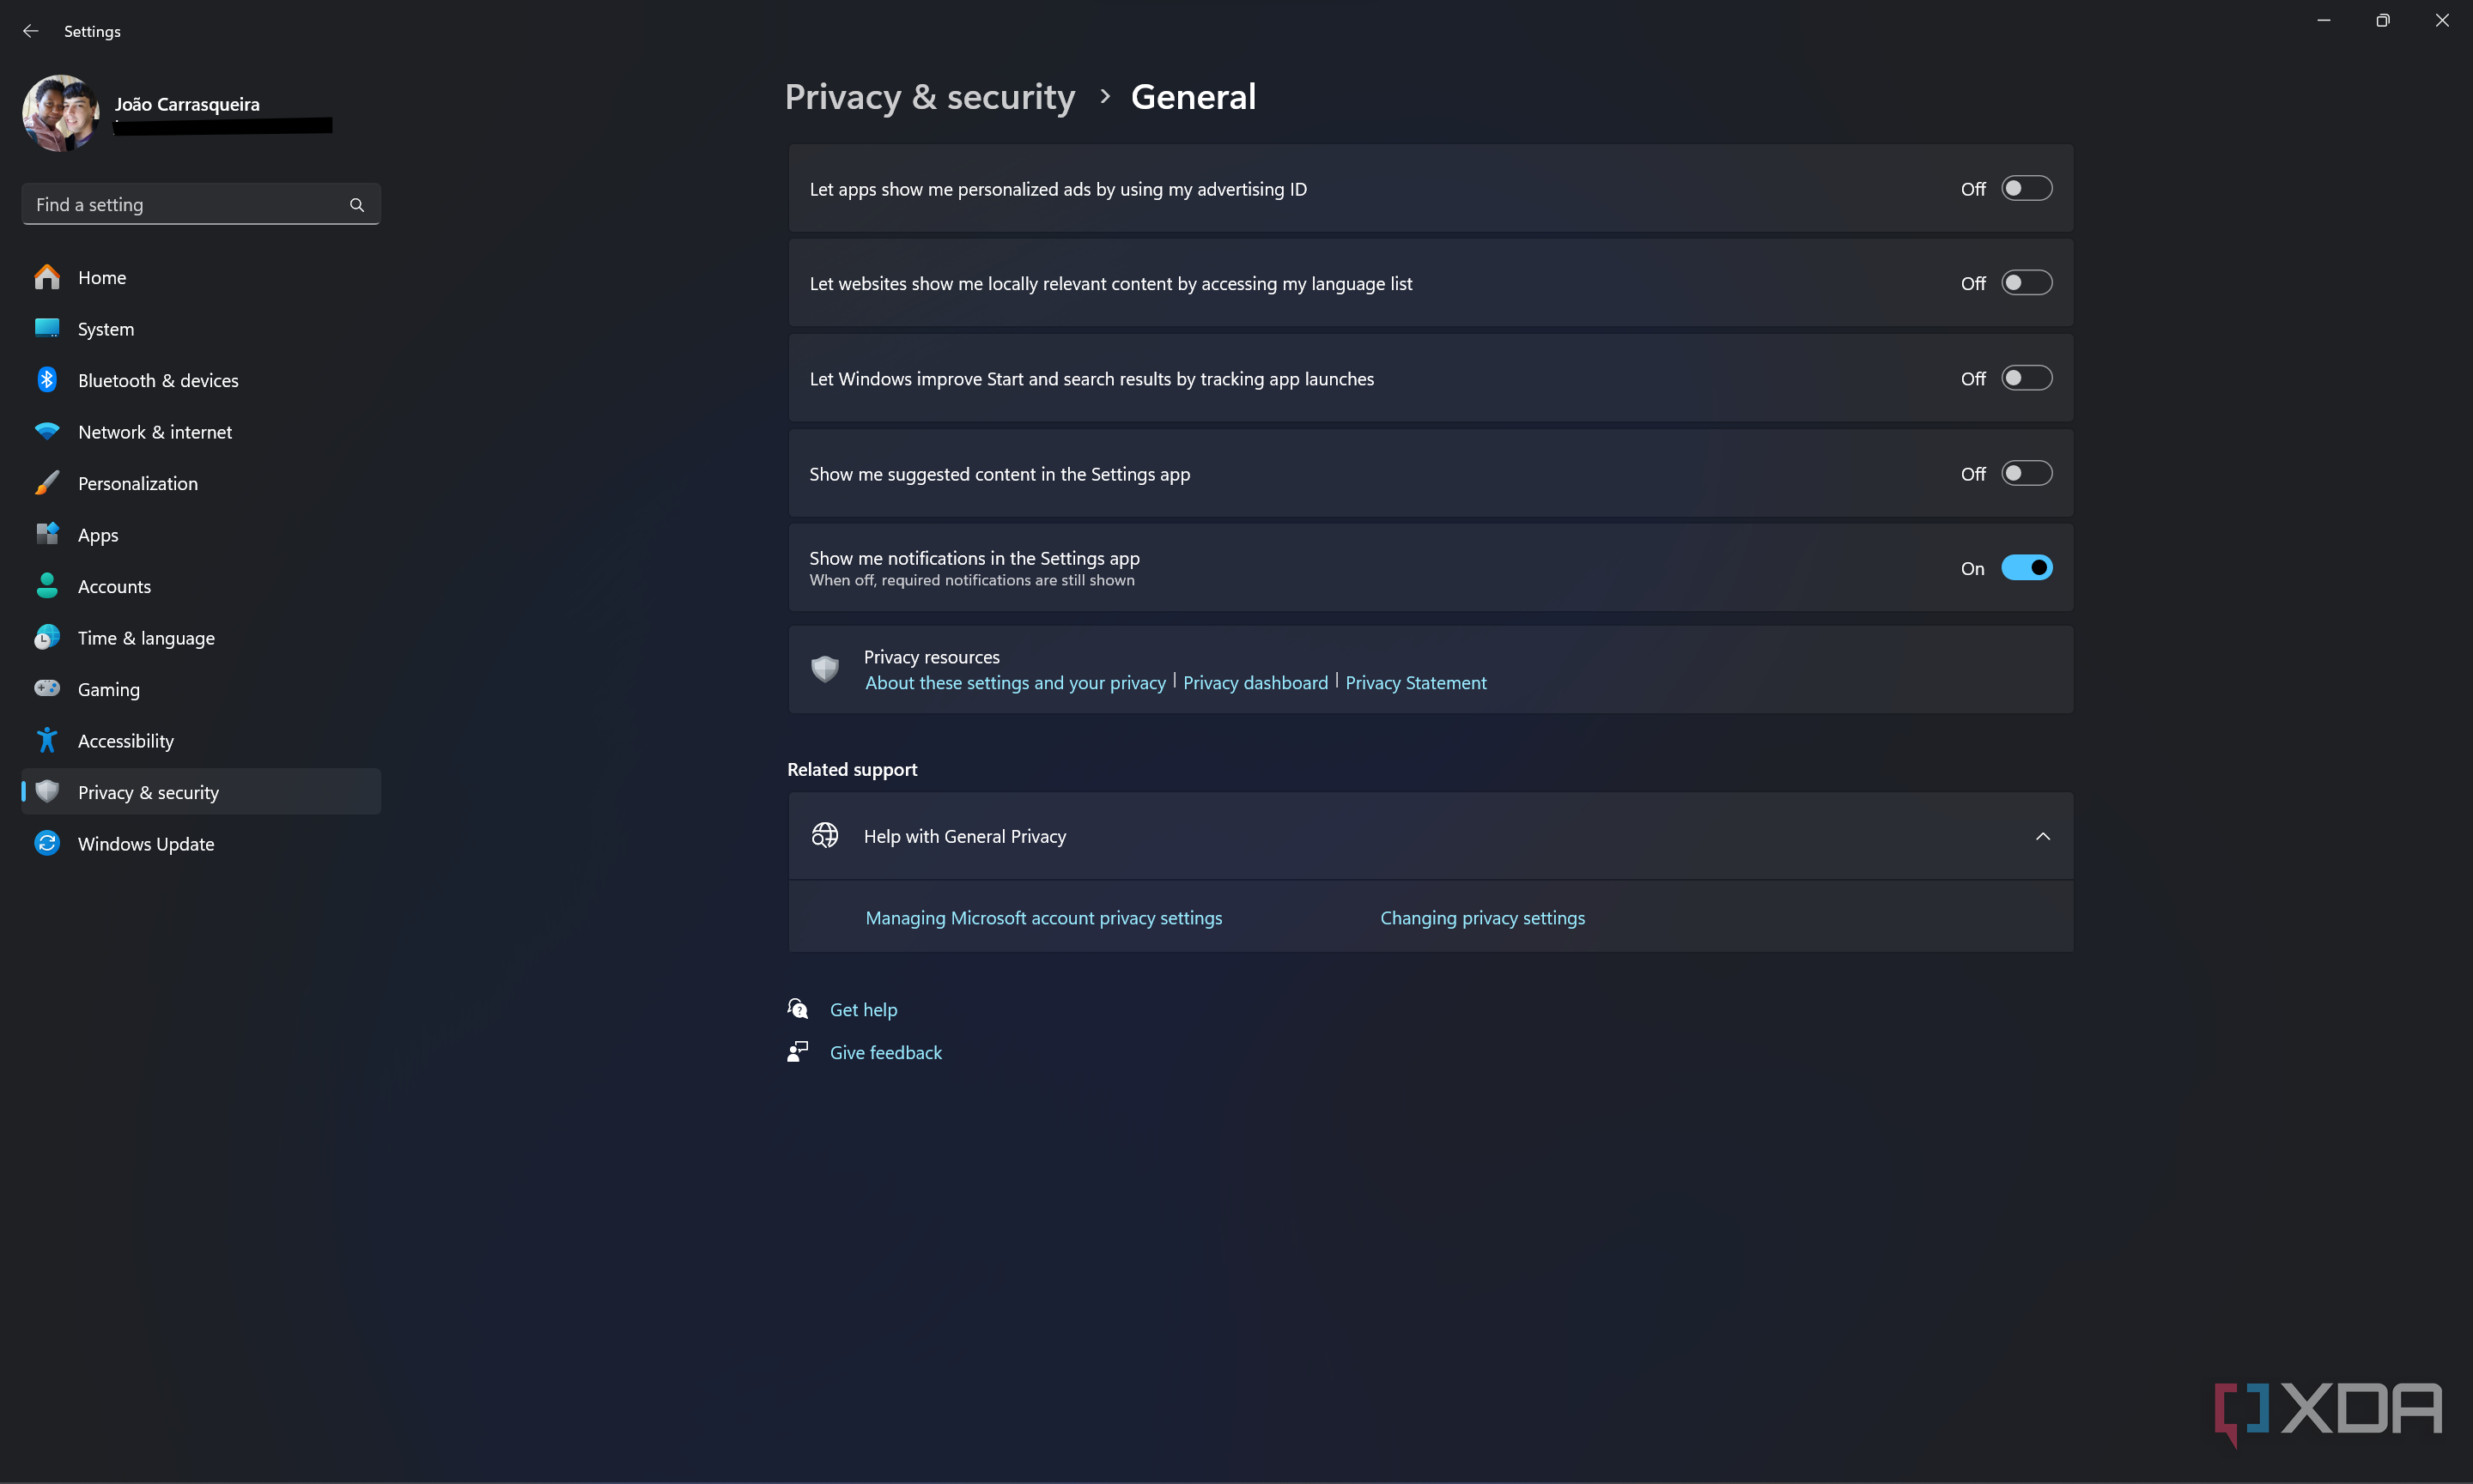The width and height of the screenshot is (2473, 1484).
Task: Go to Bluetooth & devices
Action: click(x=201, y=380)
